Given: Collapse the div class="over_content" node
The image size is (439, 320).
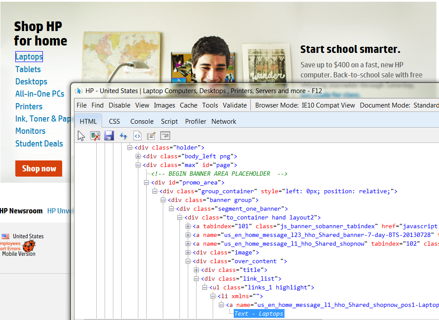Looking at the screenshot, I should coord(188,261).
